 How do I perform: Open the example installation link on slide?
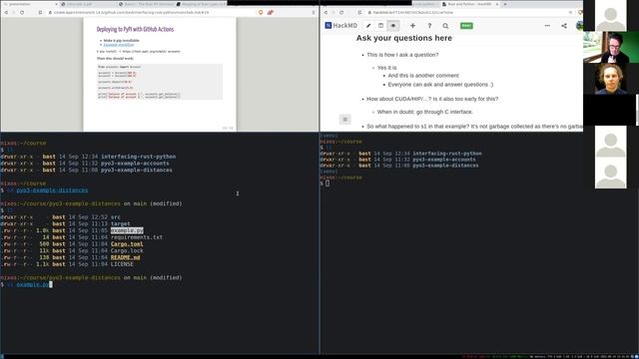point(119,44)
